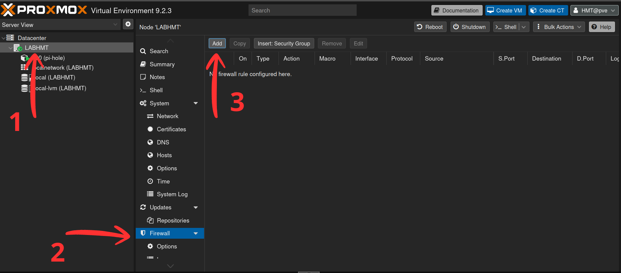Click the Protocol column header

click(x=403, y=59)
